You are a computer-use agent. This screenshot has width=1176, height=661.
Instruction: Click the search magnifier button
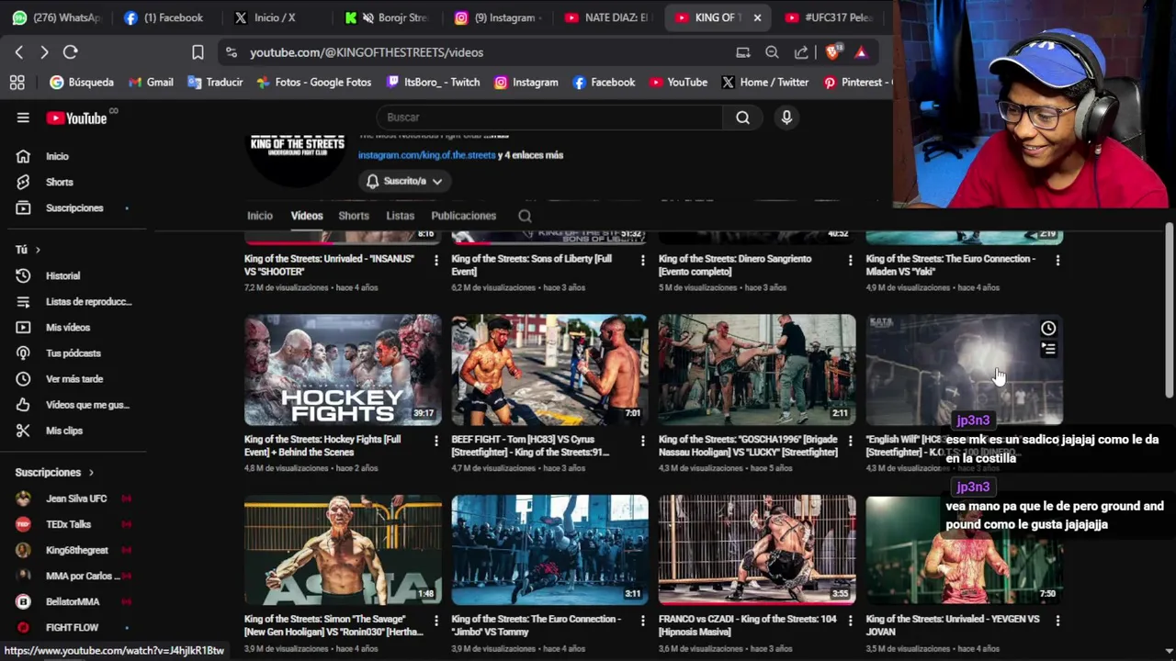742,118
